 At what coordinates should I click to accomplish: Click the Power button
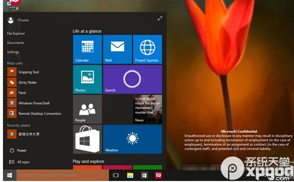coord(18,151)
